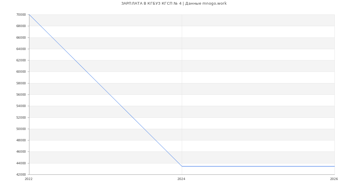Click the 42000 y-axis label
Image resolution: width=349 pixels, height=189 pixels.
coord(21,174)
